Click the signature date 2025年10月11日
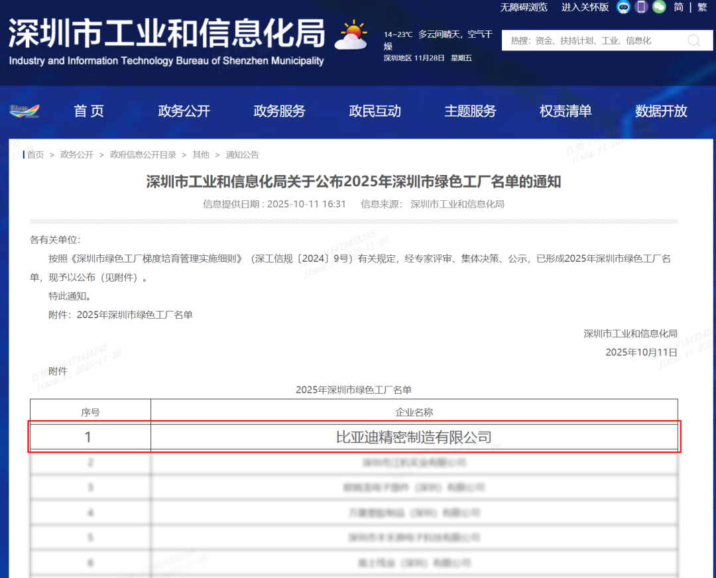The height and width of the screenshot is (578, 716). 641,353
